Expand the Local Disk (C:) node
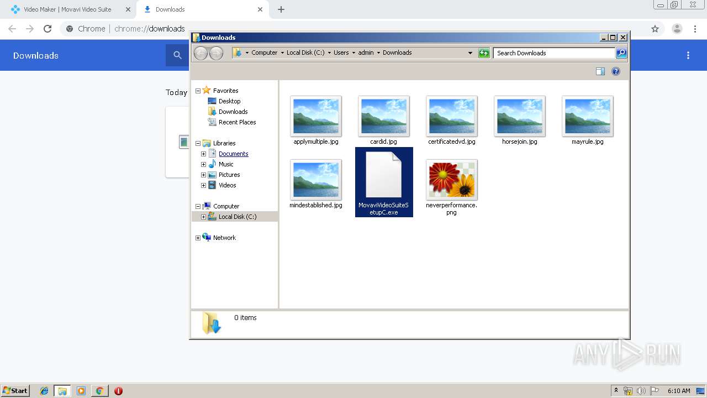Image resolution: width=707 pixels, height=398 pixels. point(203,217)
